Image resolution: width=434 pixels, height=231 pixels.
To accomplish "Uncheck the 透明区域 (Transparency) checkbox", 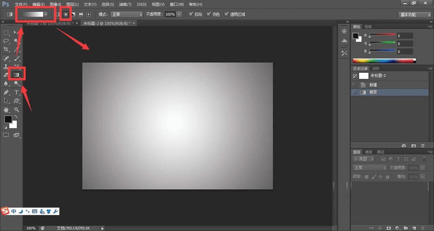I will click(226, 14).
